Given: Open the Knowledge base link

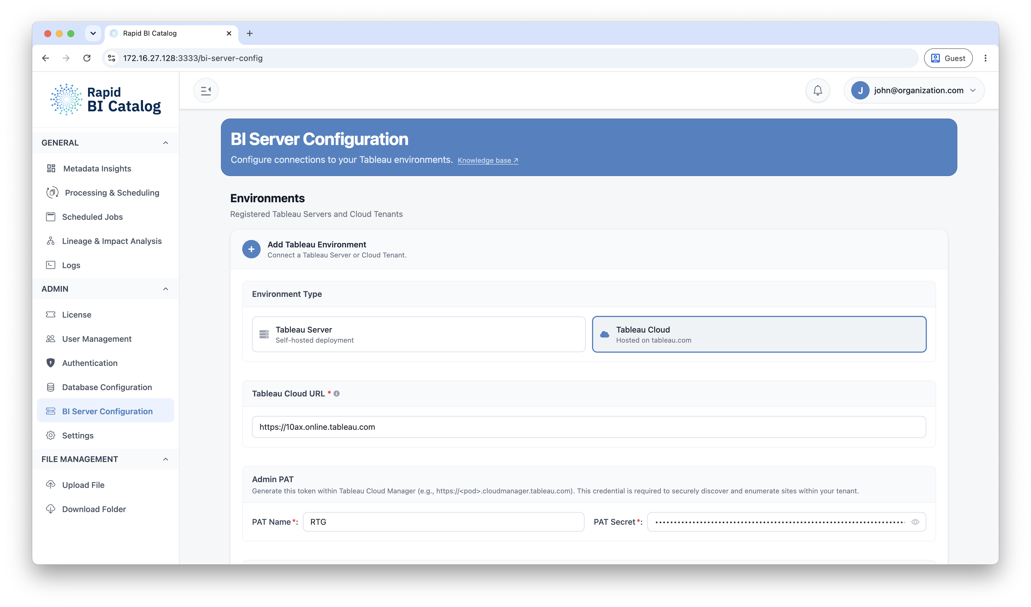Looking at the screenshot, I should pyautogui.click(x=488, y=160).
